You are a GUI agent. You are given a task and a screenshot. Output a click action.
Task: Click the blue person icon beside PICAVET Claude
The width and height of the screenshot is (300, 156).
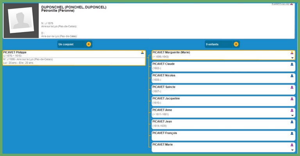(x=292, y=64)
